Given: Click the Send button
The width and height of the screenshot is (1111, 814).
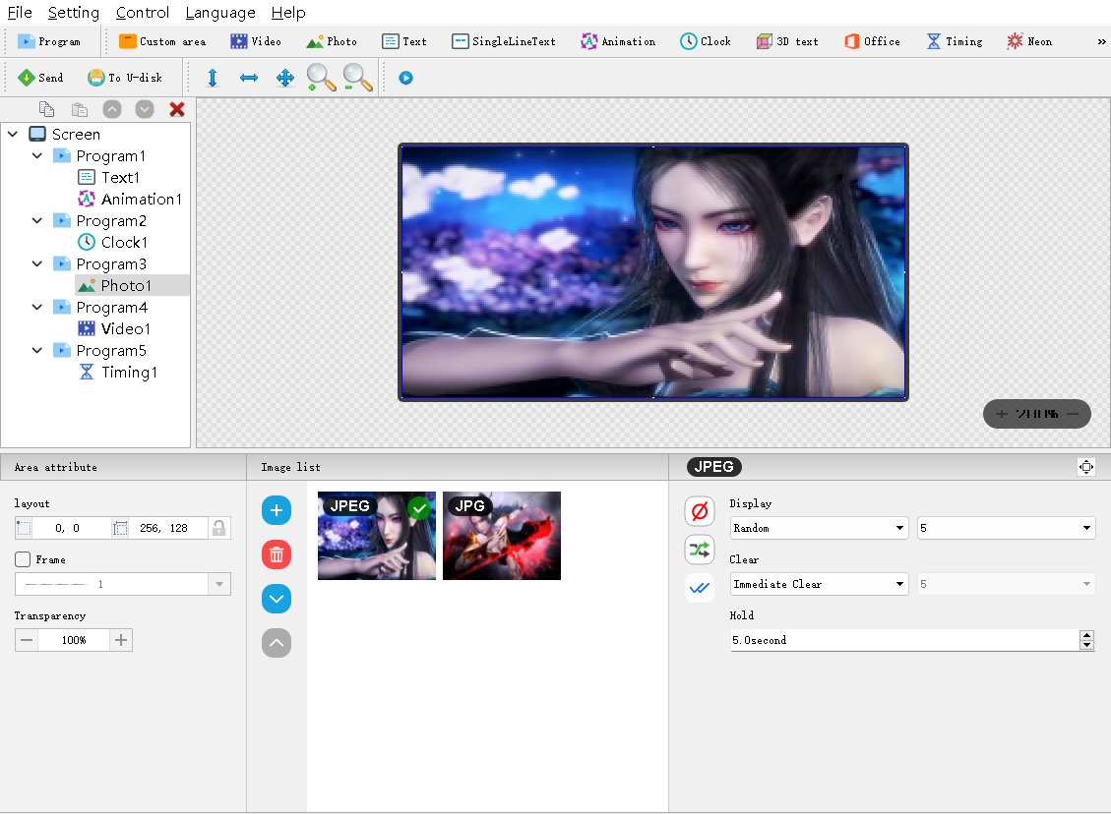Looking at the screenshot, I should (x=40, y=78).
